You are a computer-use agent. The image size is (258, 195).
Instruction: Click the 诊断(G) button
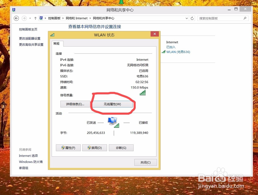click(121, 148)
